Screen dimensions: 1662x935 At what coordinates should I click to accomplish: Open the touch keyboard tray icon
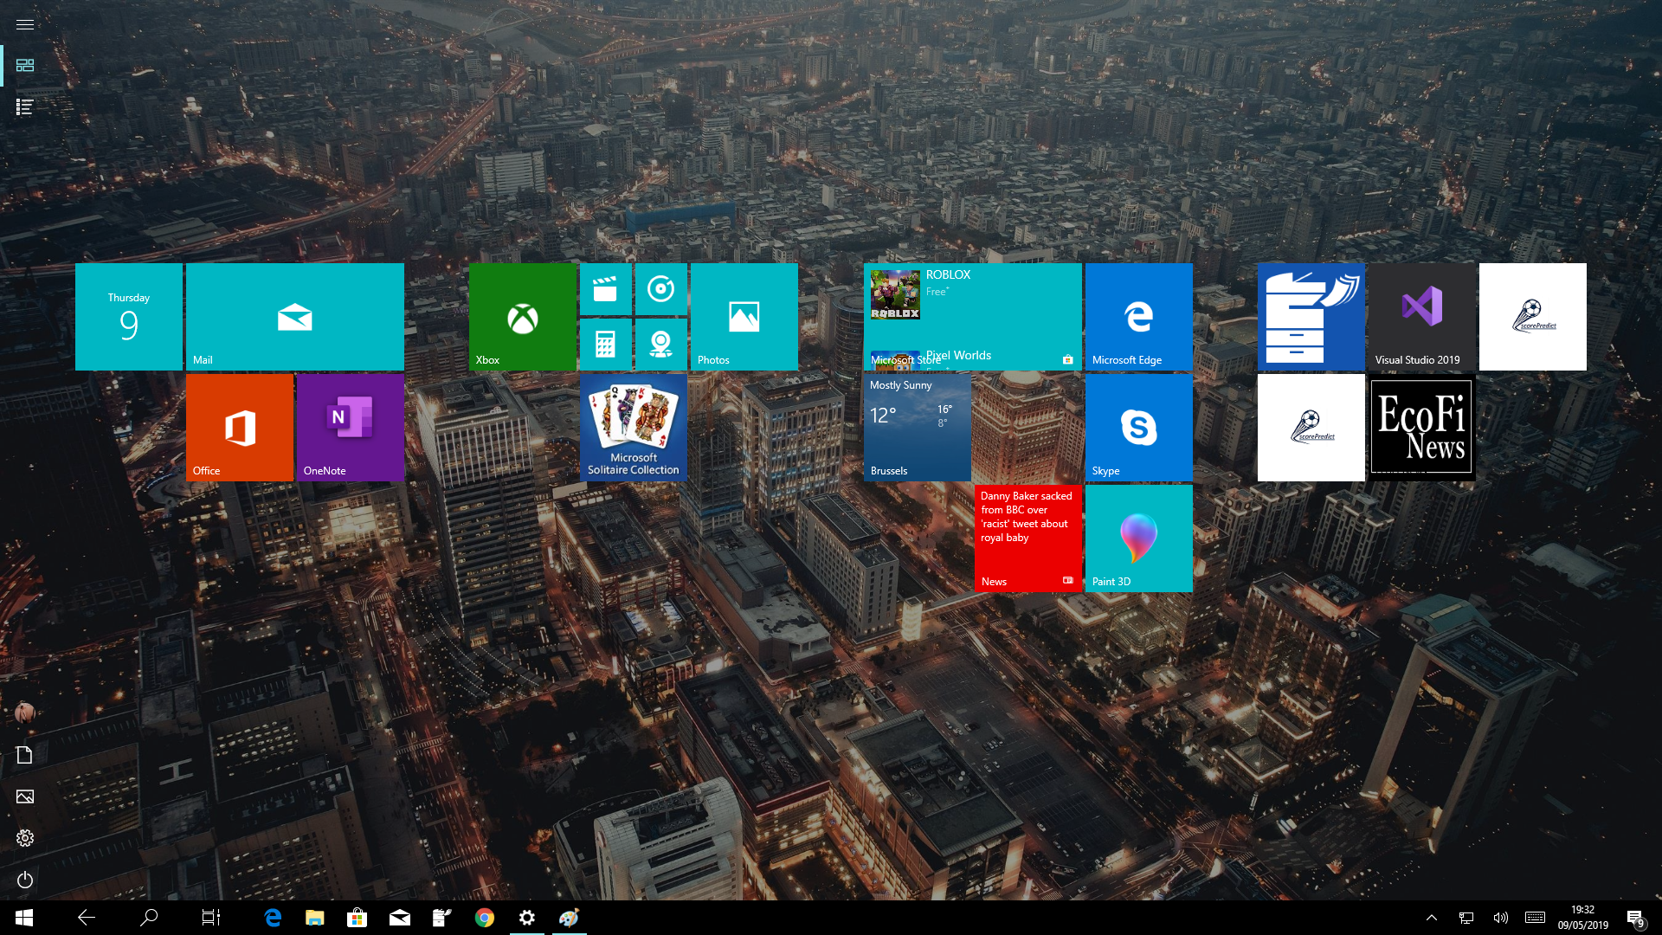click(x=1536, y=918)
